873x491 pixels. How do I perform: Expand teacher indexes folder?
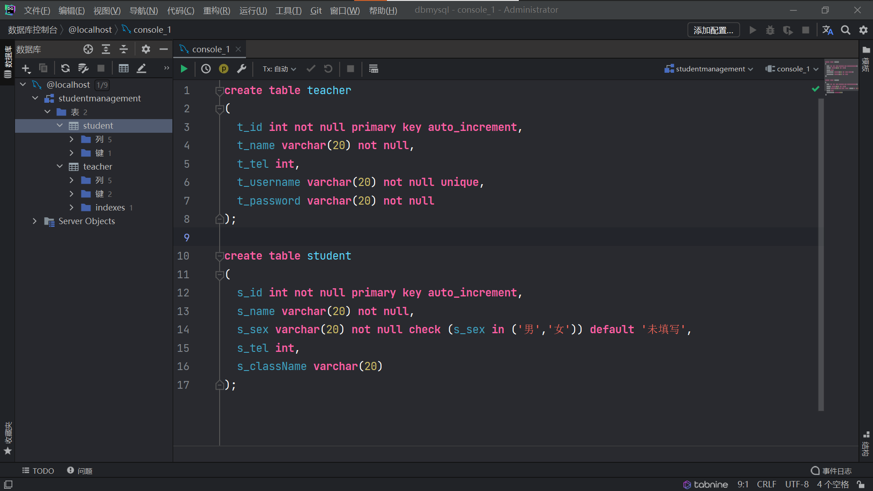click(x=71, y=207)
